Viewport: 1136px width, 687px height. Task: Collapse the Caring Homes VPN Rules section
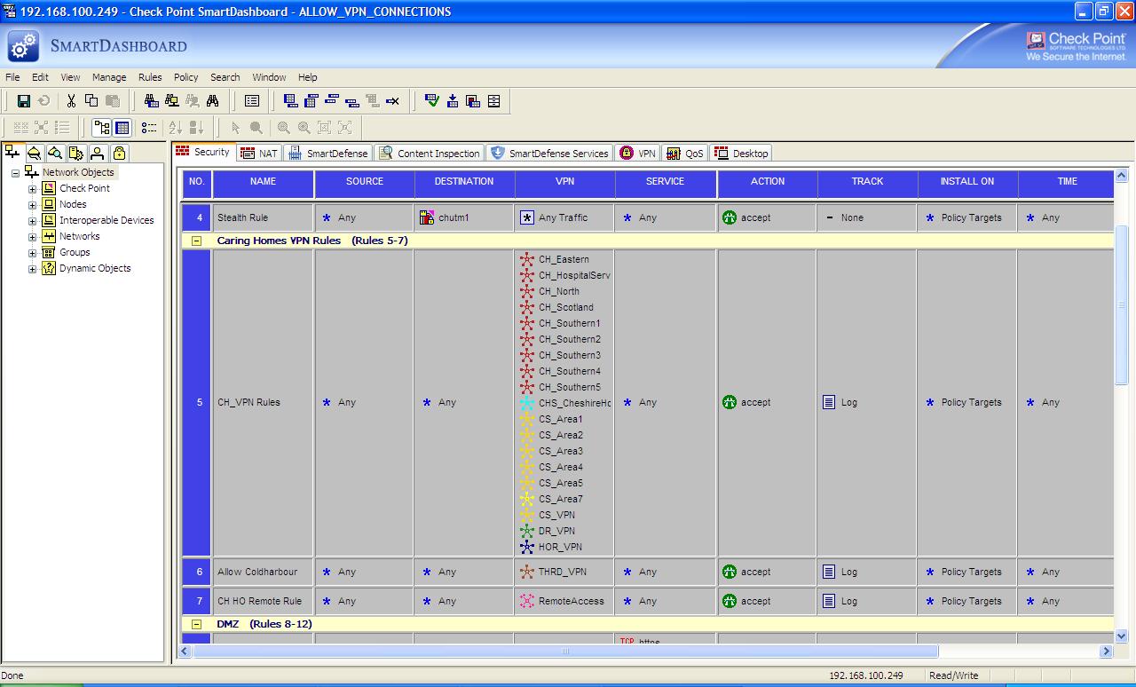tap(197, 241)
